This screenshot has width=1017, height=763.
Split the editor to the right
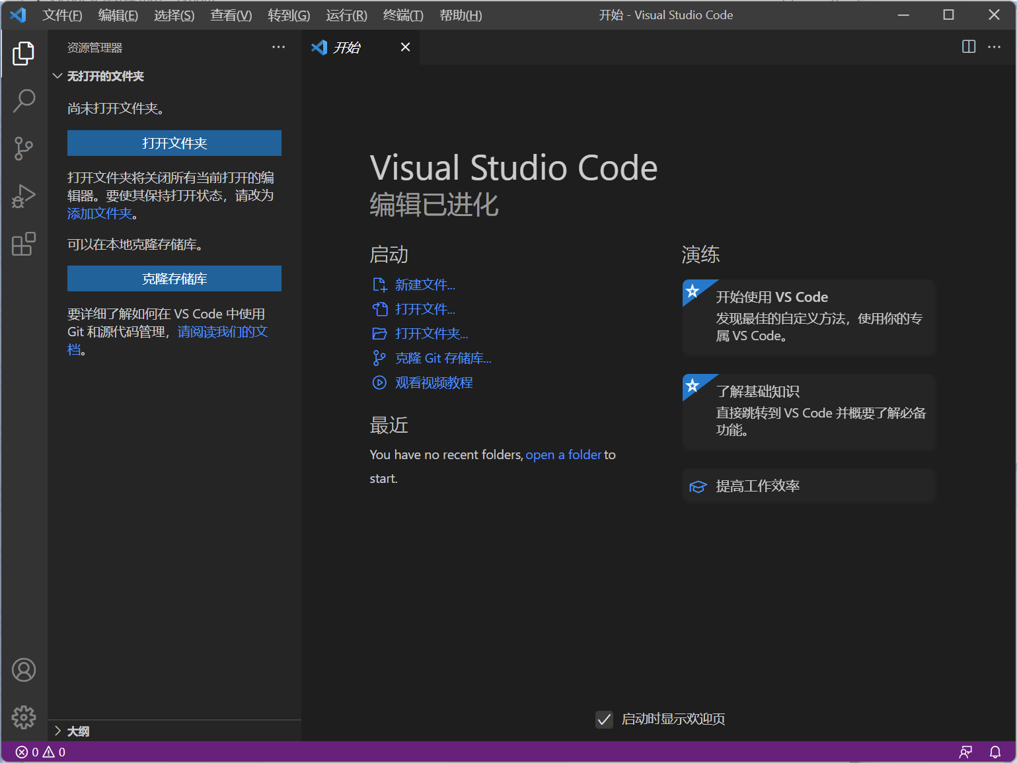[x=969, y=47]
